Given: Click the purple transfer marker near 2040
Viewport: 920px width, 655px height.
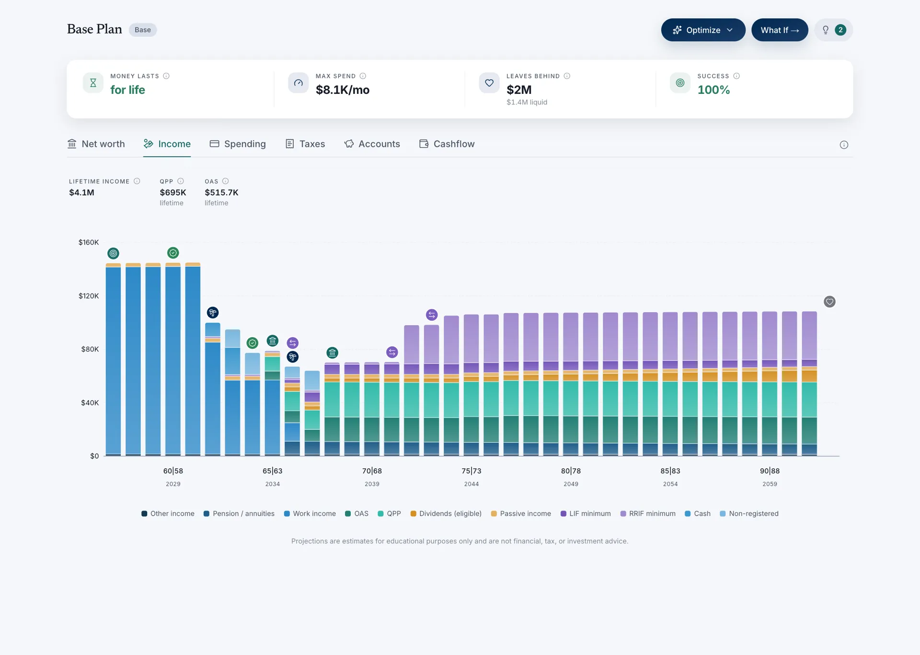Looking at the screenshot, I should (x=392, y=352).
